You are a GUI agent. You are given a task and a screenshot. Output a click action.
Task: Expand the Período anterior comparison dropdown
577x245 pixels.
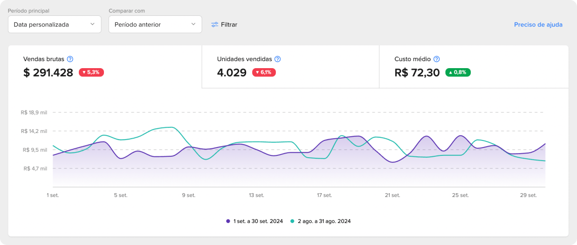coord(155,24)
